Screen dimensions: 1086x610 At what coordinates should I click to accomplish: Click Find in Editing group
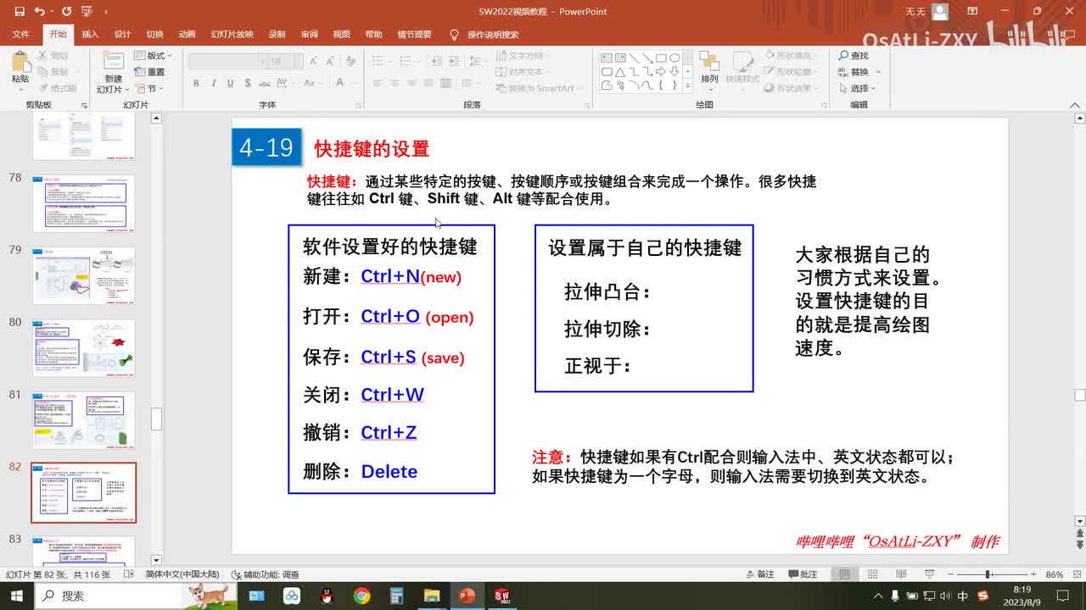point(854,56)
